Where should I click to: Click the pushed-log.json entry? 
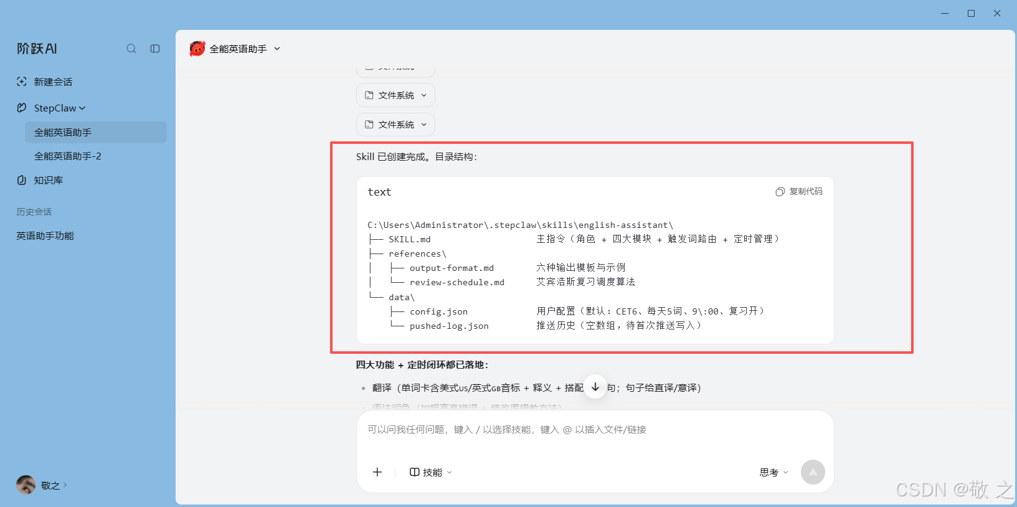coord(449,326)
